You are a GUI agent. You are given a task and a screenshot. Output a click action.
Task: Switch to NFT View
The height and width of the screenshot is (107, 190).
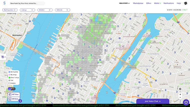[x=14, y=94]
